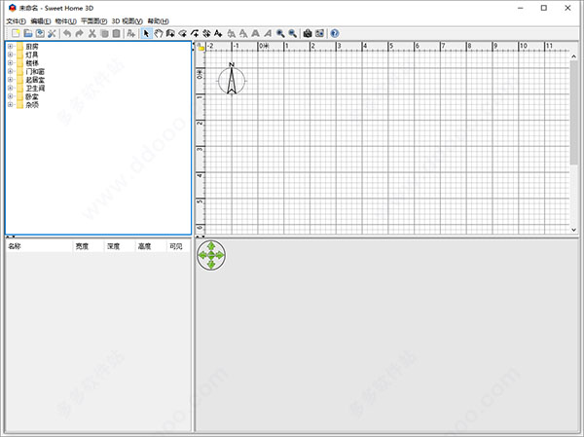The height and width of the screenshot is (437, 584).
Task: Expand the 门和窗 folder node
Action: [10, 71]
